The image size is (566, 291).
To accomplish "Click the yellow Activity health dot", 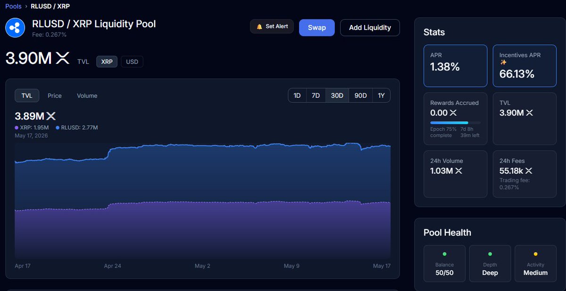I will pyautogui.click(x=535, y=254).
